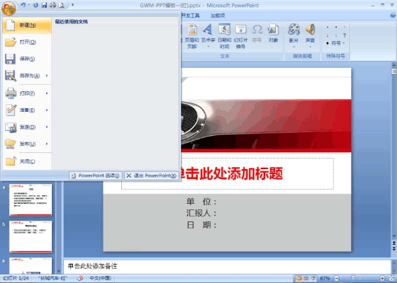Click the 发送 envelope icon
397x283 pixels.
(x=11, y=127)
